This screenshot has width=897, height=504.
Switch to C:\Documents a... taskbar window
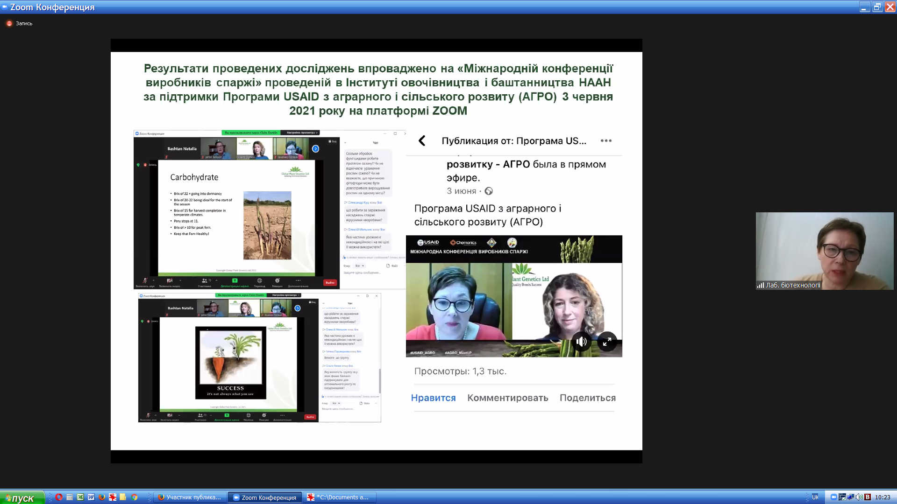point(340,497)
